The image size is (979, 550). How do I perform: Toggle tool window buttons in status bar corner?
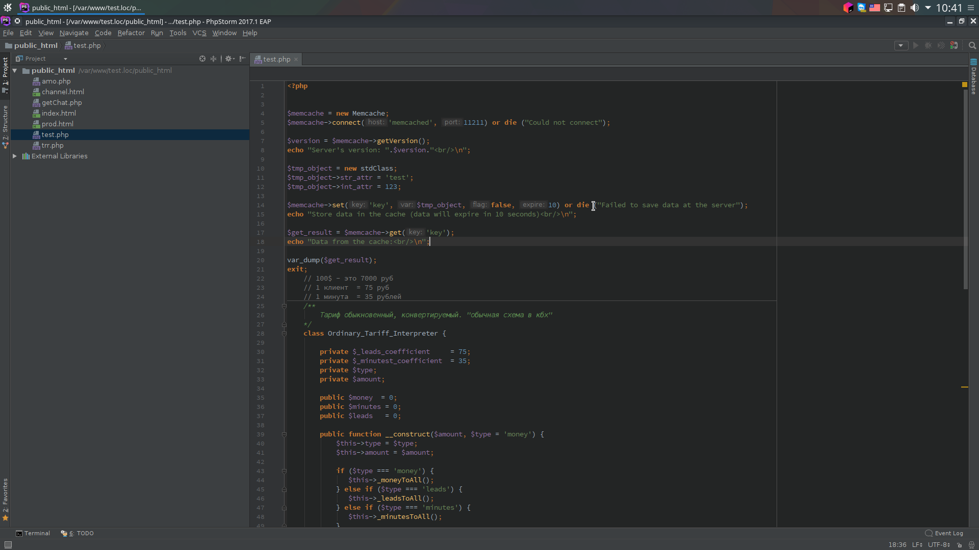[x=8, y=545]
